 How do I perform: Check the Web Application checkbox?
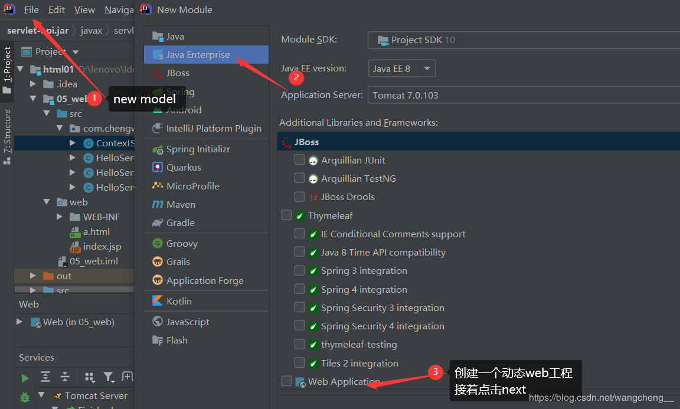286,381
